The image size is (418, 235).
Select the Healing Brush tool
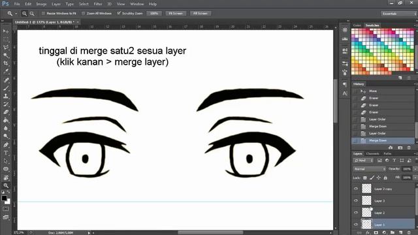(6, 80)
